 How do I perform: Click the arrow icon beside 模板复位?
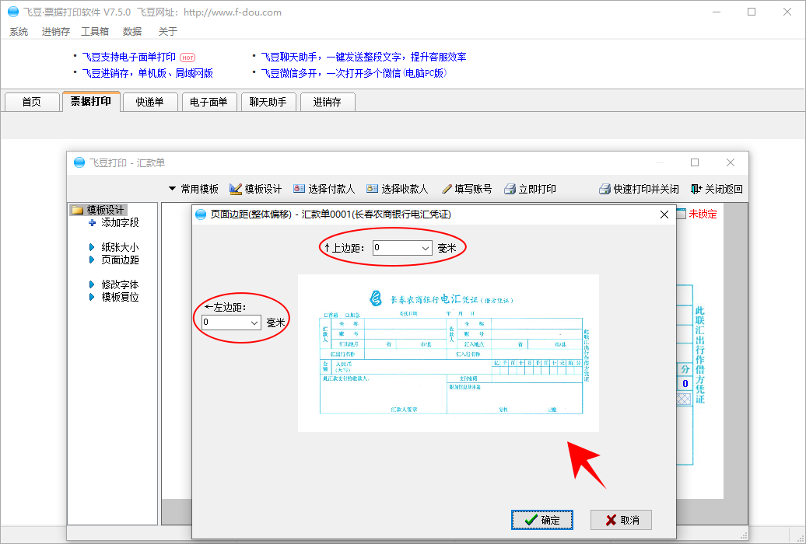click(92, 296)
